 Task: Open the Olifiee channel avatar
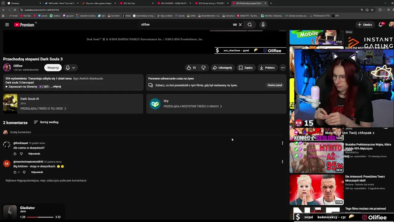7,67
